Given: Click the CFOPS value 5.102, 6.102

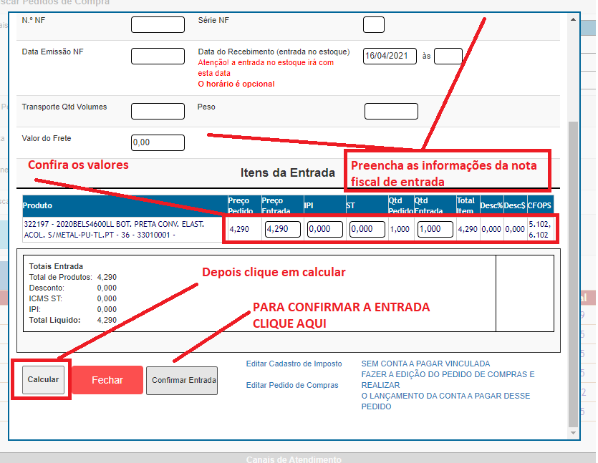Looking at the screenshot, I should pyautogui.click(x=539, y=230).
